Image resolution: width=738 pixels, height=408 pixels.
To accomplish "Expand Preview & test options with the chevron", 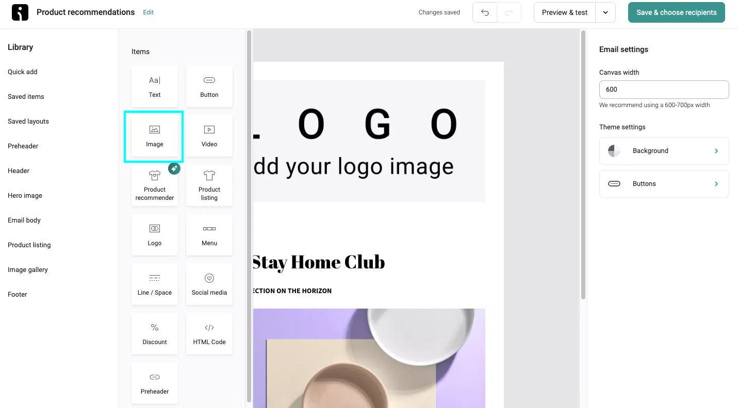I will click(605, 12).
